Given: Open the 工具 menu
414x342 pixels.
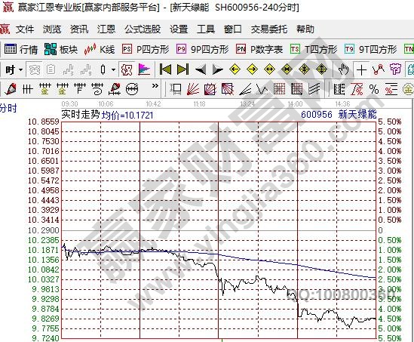Looking at the screenshot, I should [x=206, y=29].
